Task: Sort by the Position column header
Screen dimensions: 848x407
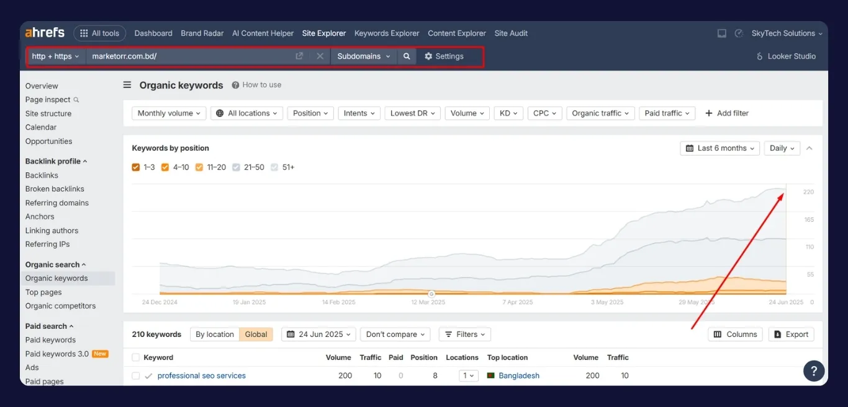Action: coord(424,357)
